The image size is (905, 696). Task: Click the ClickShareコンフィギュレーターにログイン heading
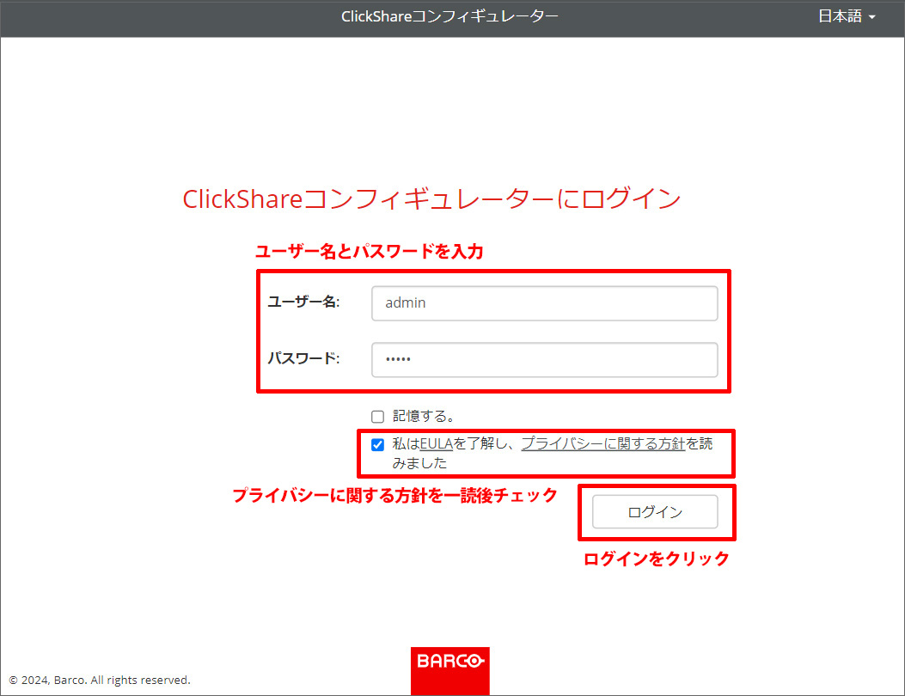point(431,198)
